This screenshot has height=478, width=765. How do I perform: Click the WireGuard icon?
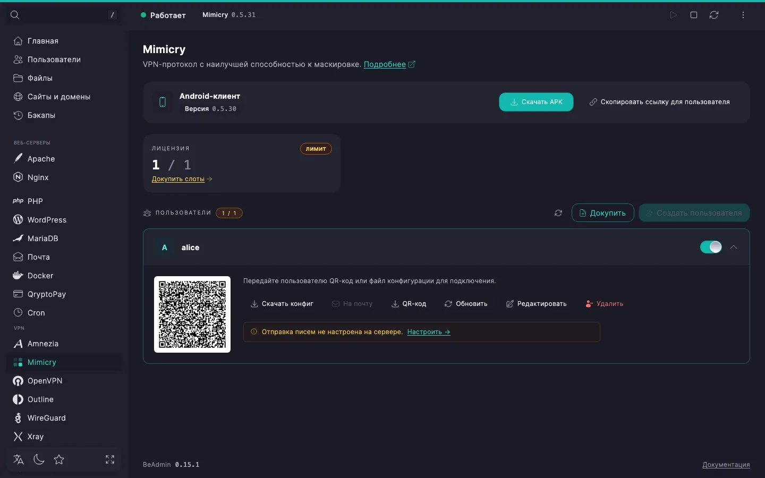(18, 418)
